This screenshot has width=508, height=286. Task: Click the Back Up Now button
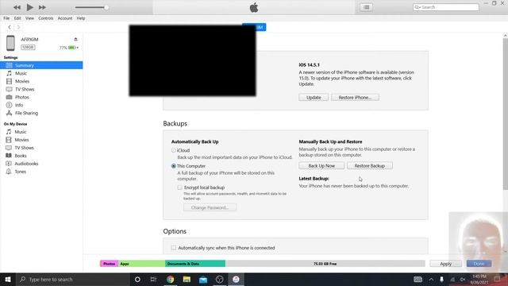321,166
